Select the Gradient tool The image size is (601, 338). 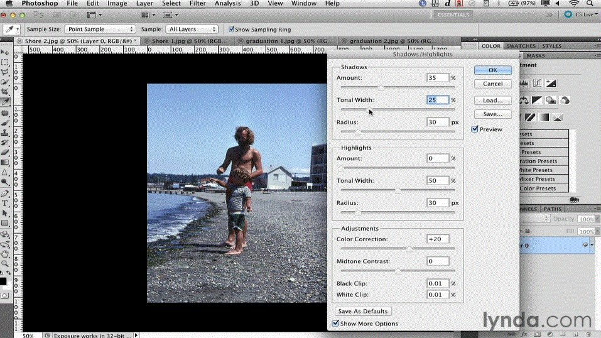(x=5, y=163)
